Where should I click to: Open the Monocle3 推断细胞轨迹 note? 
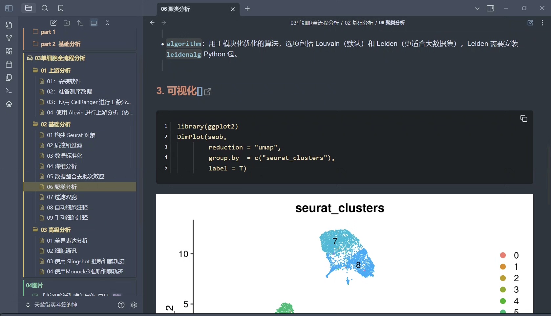(x=85, y=271)
